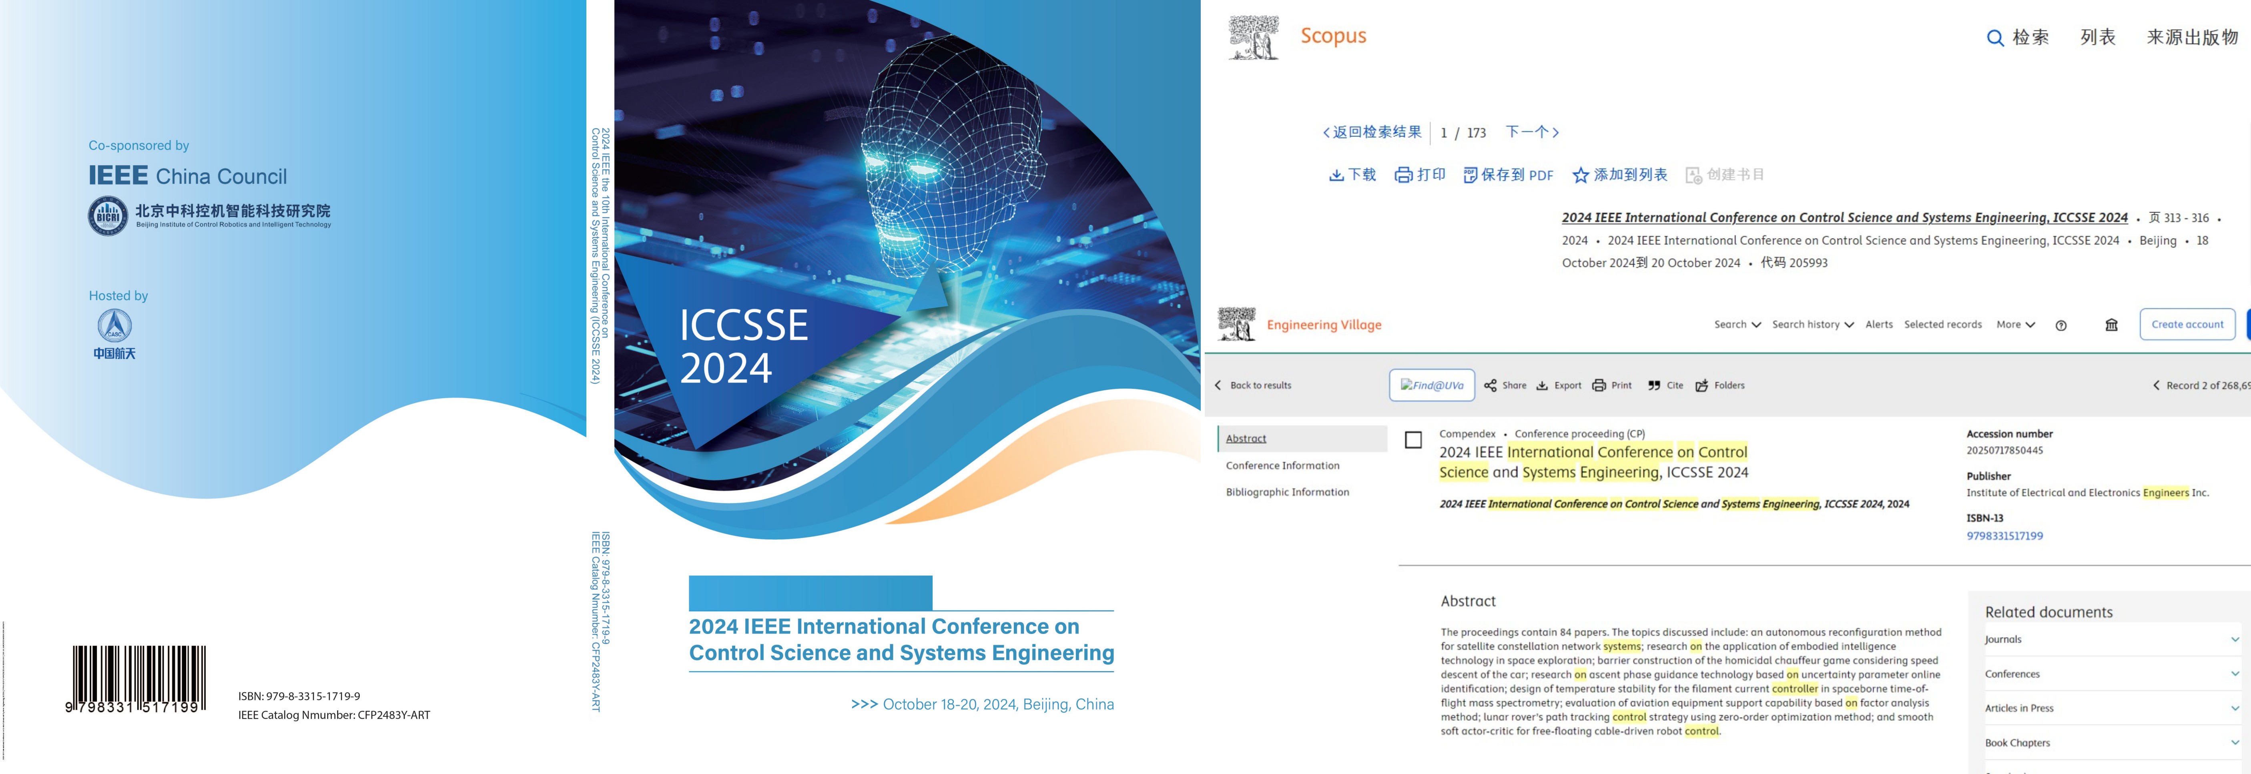This screenshot has width=2251, height=774.
Task: Click the Export download icon
Action: pyautogui.click(x=1542, y=385)
